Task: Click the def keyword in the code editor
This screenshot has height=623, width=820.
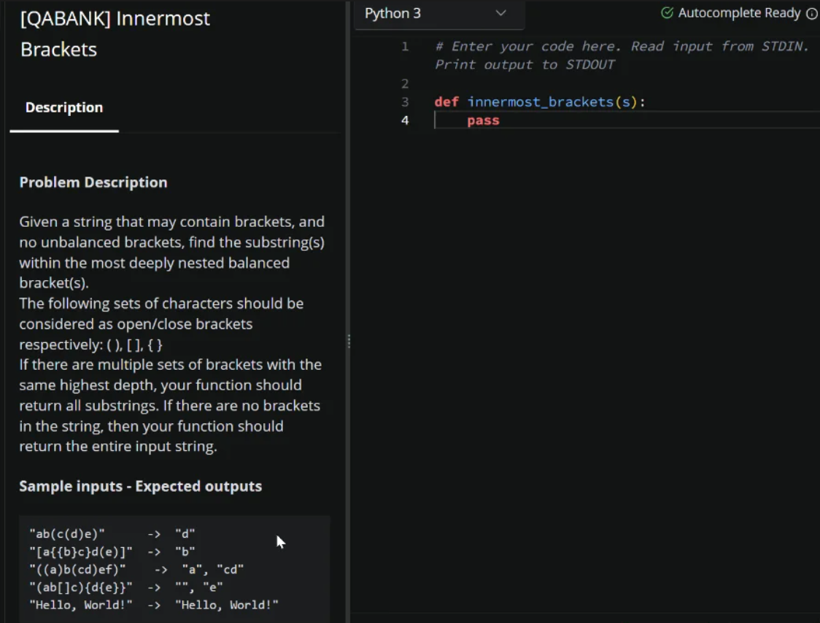Action: coord(446,101)
